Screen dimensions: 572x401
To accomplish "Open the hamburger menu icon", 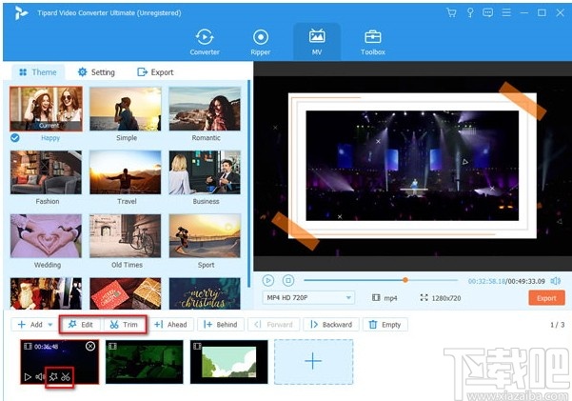I will point(506,12).
